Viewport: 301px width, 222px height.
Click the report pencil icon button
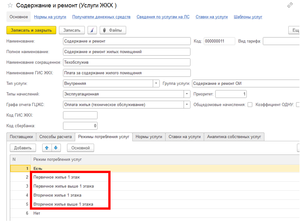click(x=92, y=30)
